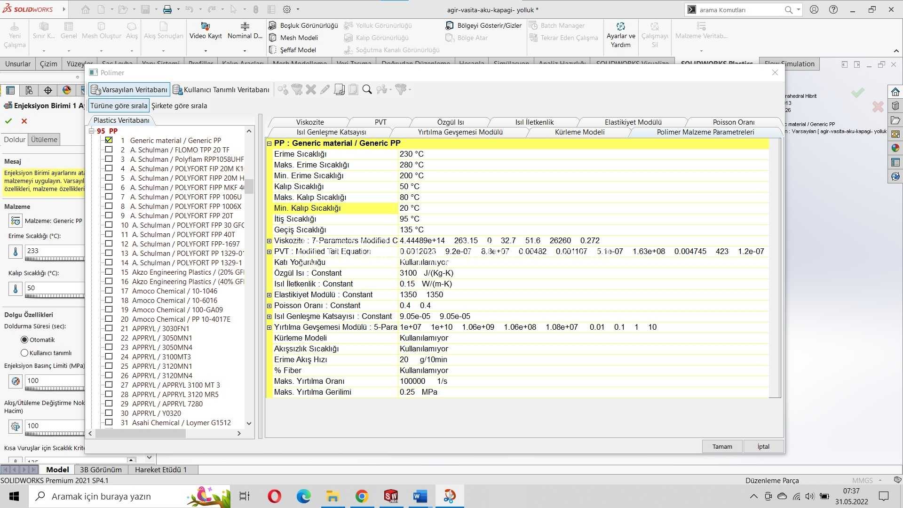Image resolution: width=903 pixels, height=508 pixels.
Task: Open the Flow Simulation ribbon tab
Action: point(789,63)
